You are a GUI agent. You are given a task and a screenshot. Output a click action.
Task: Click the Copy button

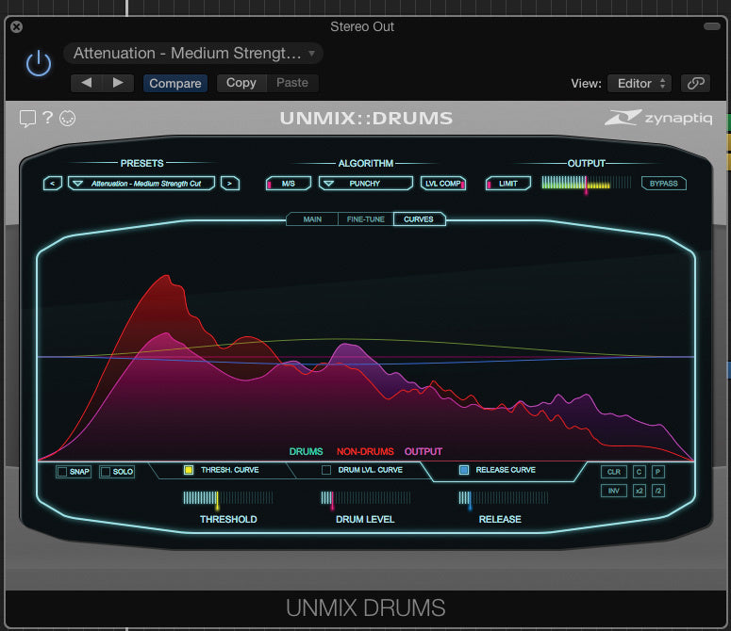[x=241, y=83]
